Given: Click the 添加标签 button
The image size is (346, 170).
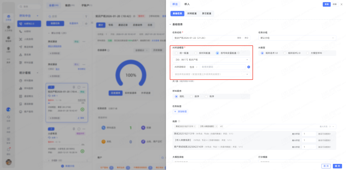Looking at the screenshot, I should (180, 112).
